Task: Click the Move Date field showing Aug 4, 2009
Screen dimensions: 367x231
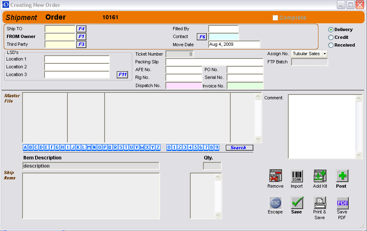Action: tap(234, 44)
